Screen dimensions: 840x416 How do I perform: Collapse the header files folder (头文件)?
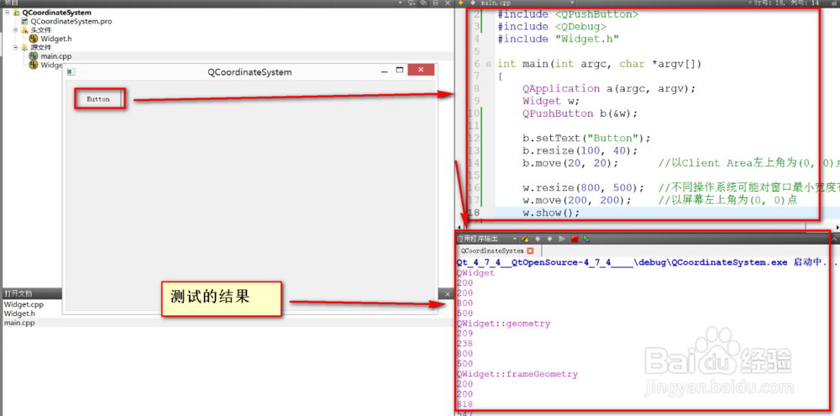point(16,30)
